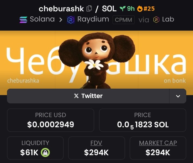
Task: Click the SOL price box
Action: pyautogui.click(x=143, y=120)
